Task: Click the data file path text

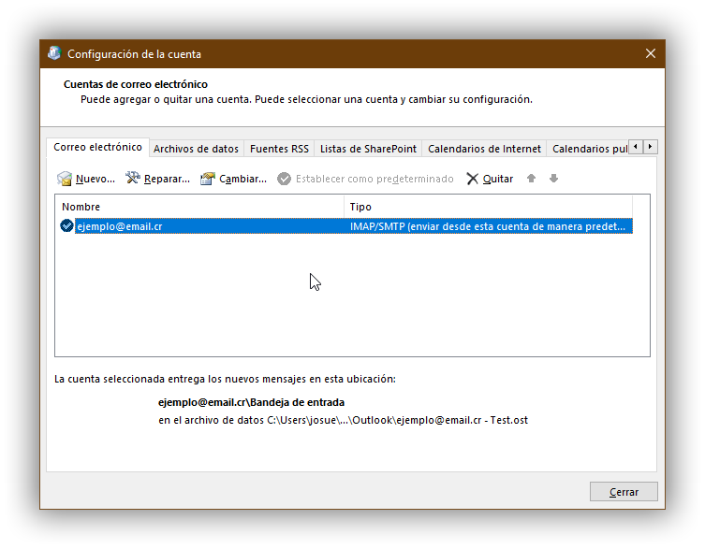Action: 343,420
